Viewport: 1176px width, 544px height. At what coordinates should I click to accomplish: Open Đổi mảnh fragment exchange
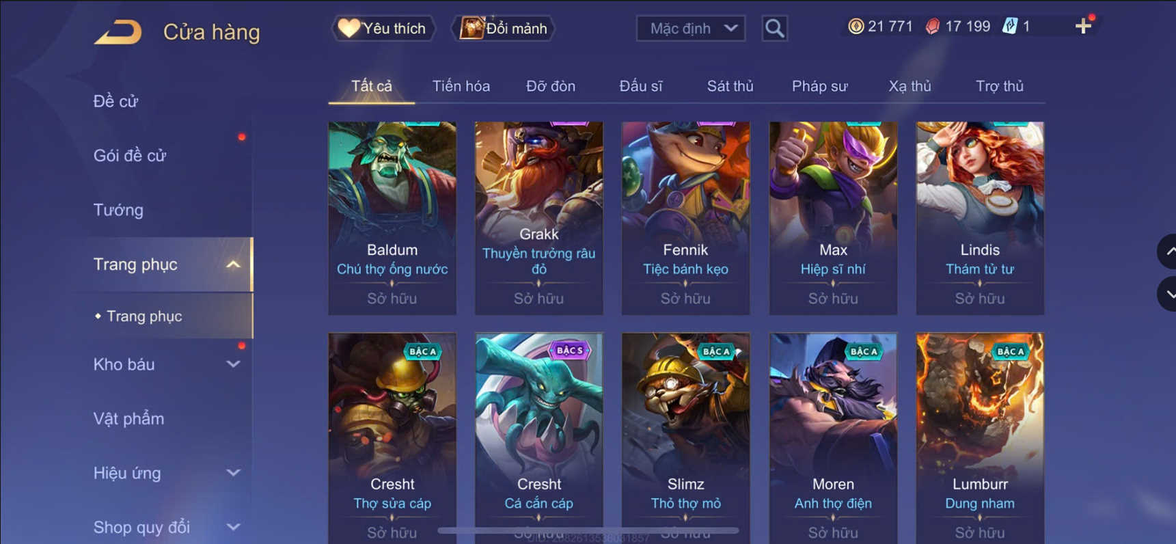(504, 28)
